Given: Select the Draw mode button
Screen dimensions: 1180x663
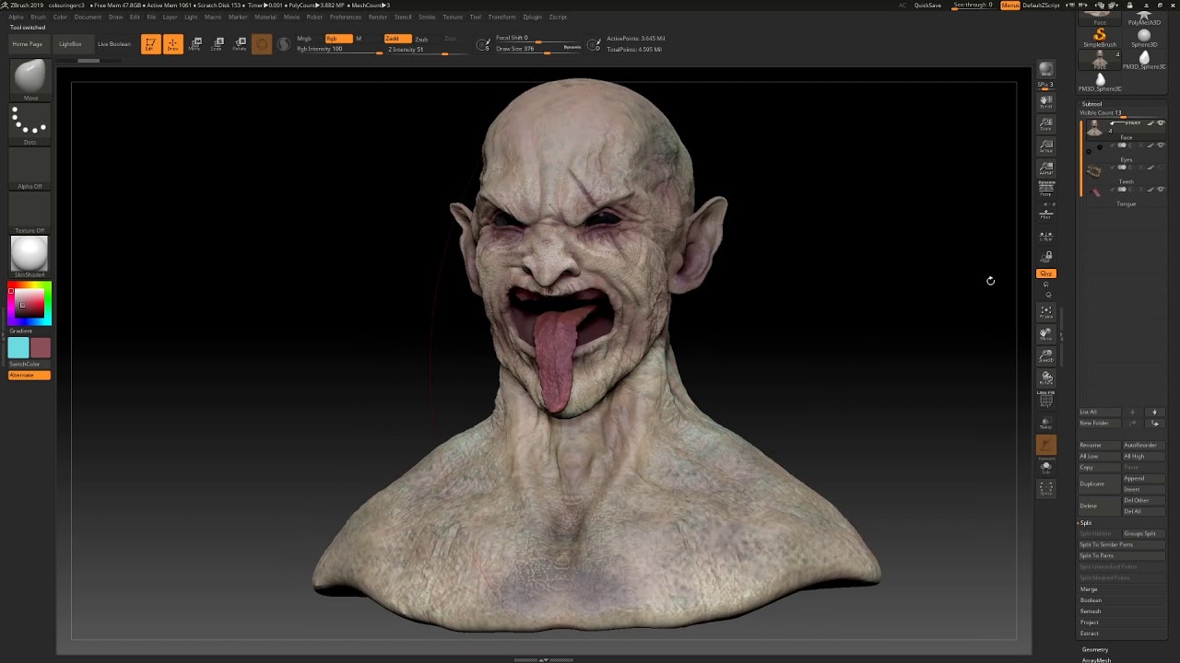Looking at the screenshot, I should pos(172,44).
